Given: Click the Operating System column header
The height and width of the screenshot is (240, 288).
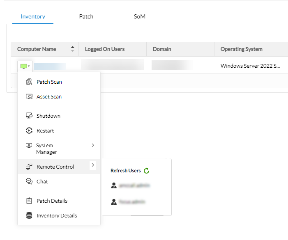Looking at the screenshot, I should (x=241, y=49).
